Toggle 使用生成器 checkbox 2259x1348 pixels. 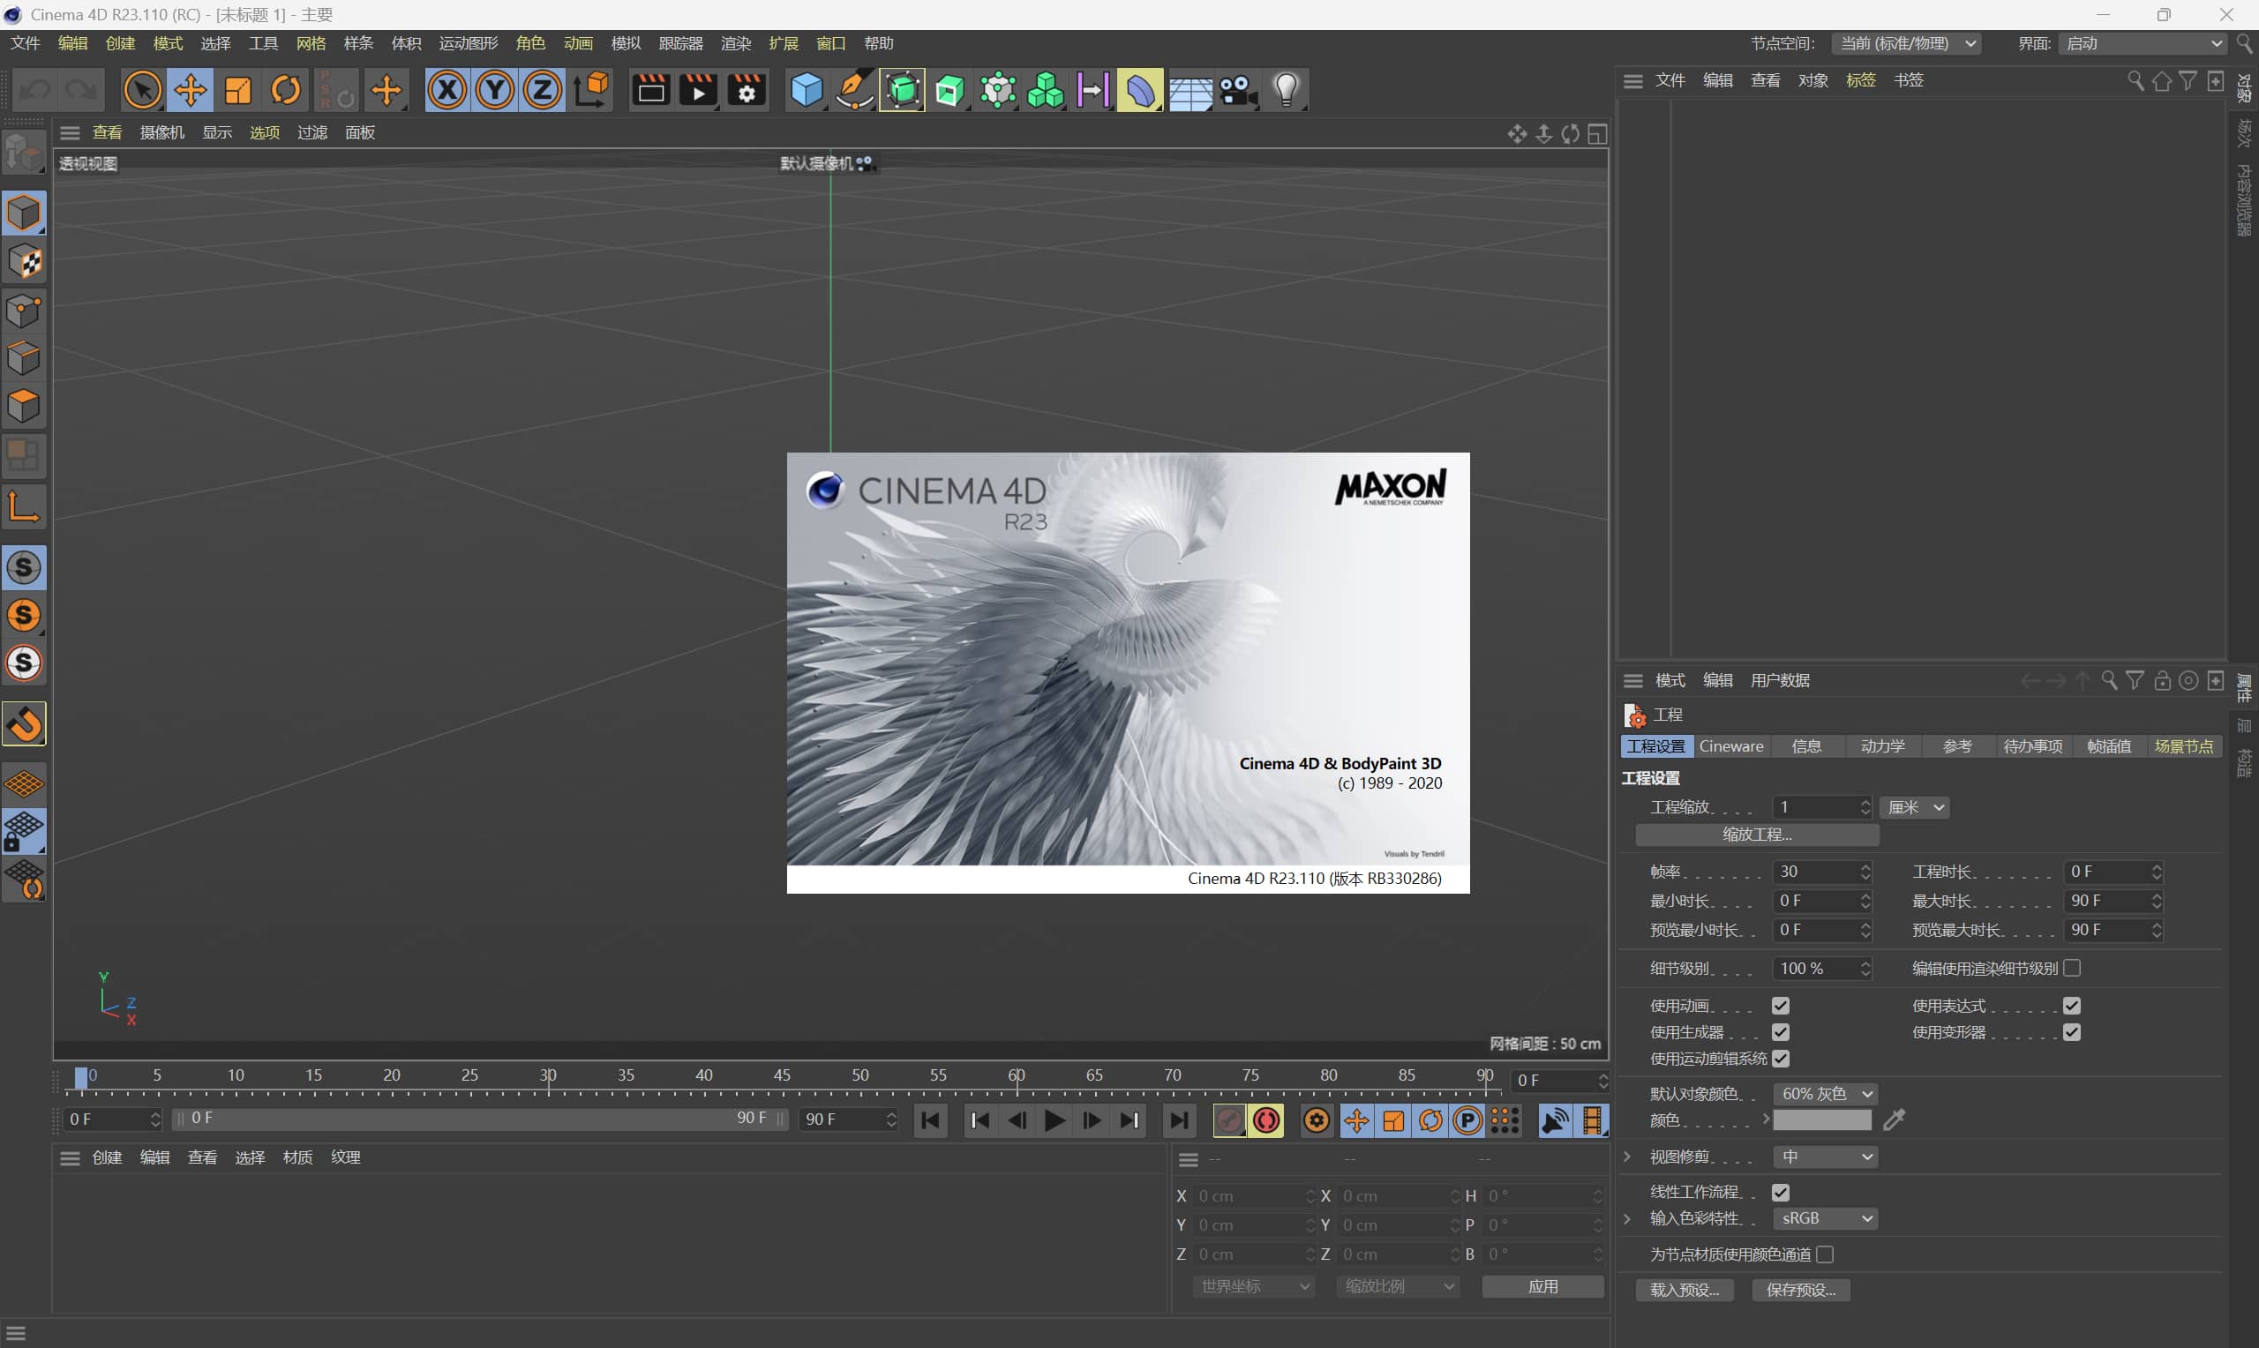(1781, 1032)
